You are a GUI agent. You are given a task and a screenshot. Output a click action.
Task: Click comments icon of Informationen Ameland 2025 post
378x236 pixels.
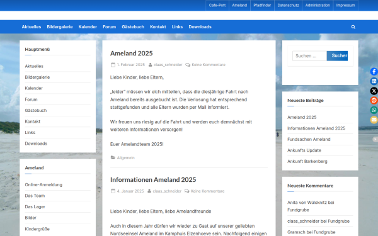pyautogui.click(x=186, y=191)
